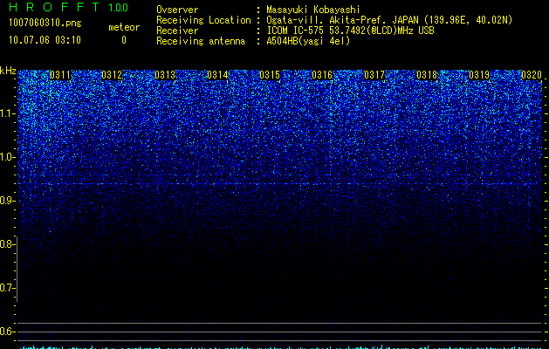The height and width of the screenshot is (349, 549).
Task: Click the 1.1 kHz axis label
Action: click(x=8, y=113)
